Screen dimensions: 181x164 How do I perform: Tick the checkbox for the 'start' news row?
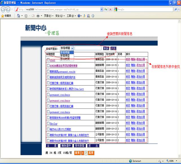(x=48, y=60)
